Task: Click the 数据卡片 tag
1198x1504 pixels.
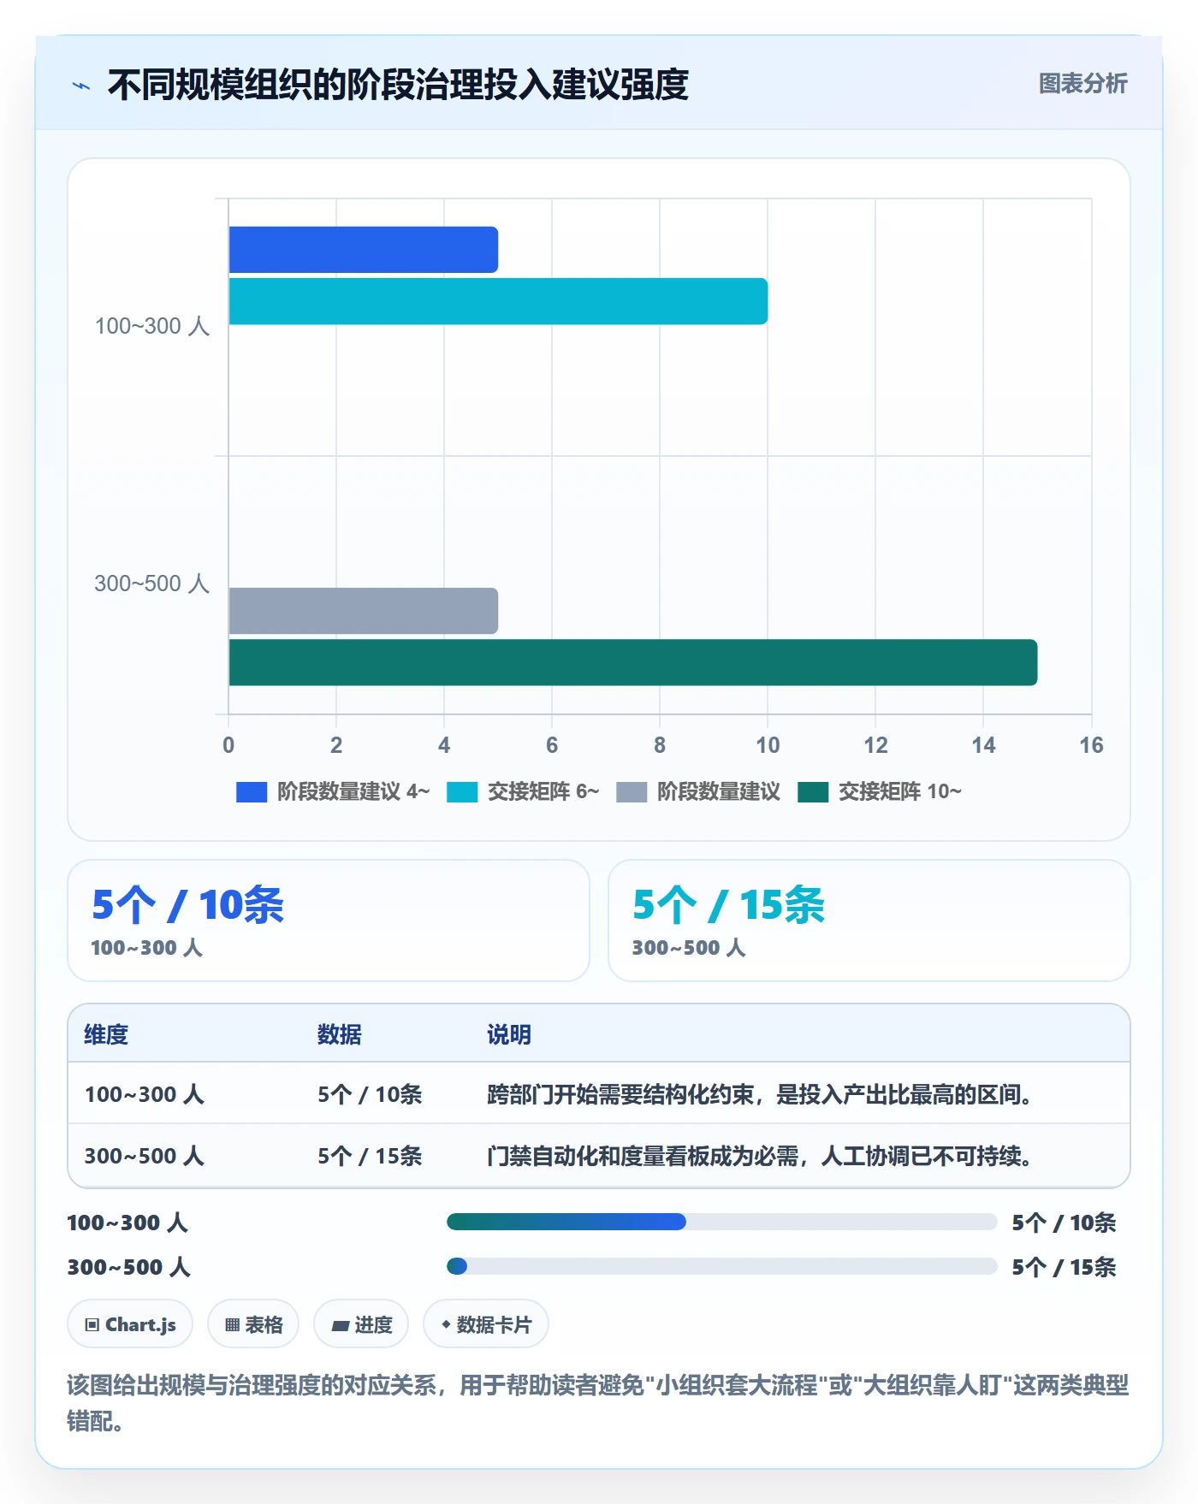Action: (x=486, y=1324)
